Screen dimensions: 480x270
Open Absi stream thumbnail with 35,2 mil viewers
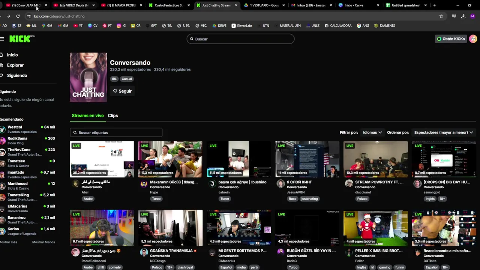102,159
